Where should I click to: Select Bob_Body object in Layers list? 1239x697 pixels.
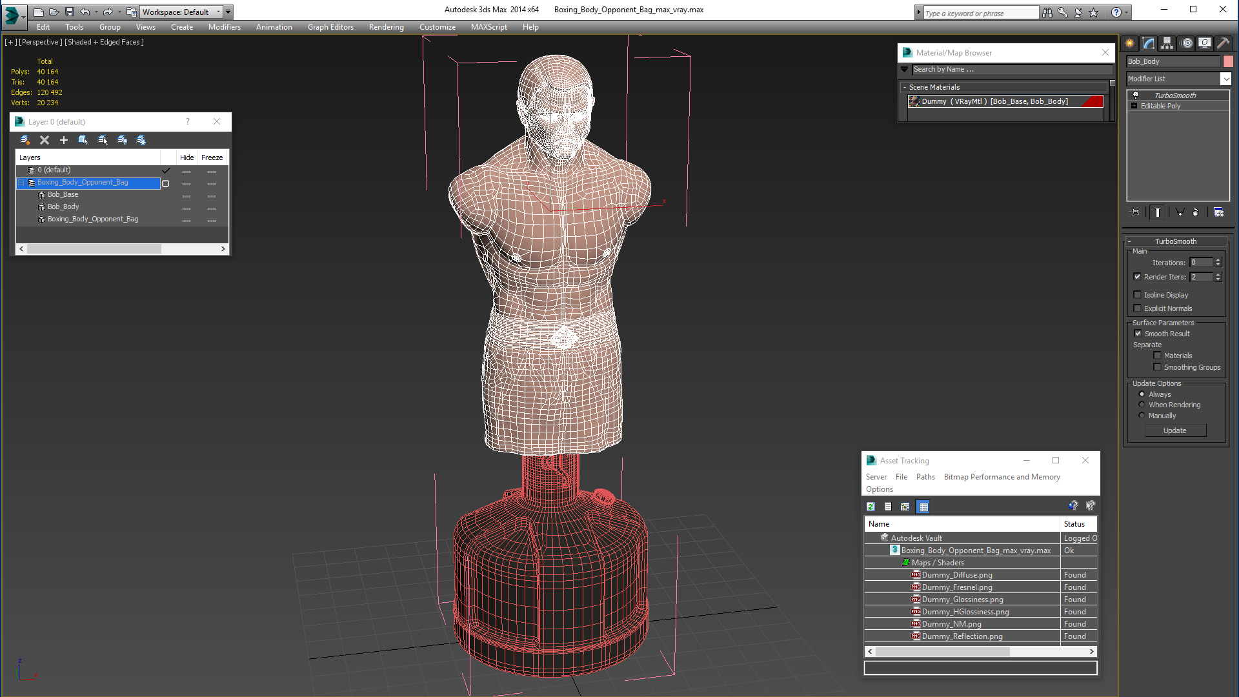[63, 207]
